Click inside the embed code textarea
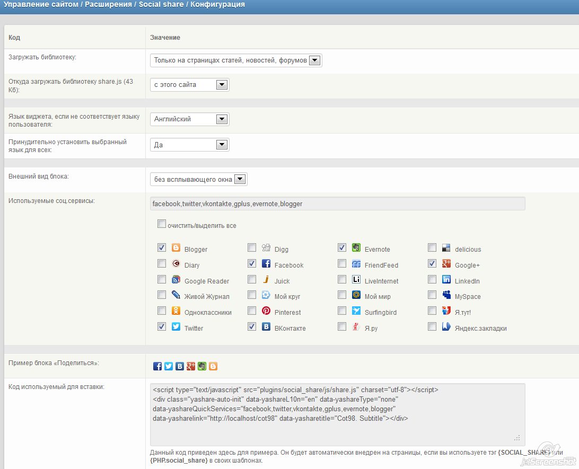Image resolution: width=579 pixels, height=469 pixels. click(x=338, y=415)
